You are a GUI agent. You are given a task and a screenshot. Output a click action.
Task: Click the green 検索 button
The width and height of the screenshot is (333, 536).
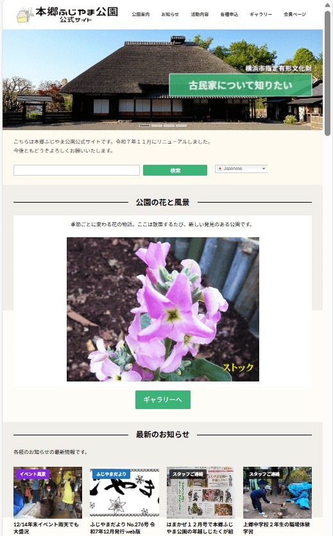click(175, 170)
